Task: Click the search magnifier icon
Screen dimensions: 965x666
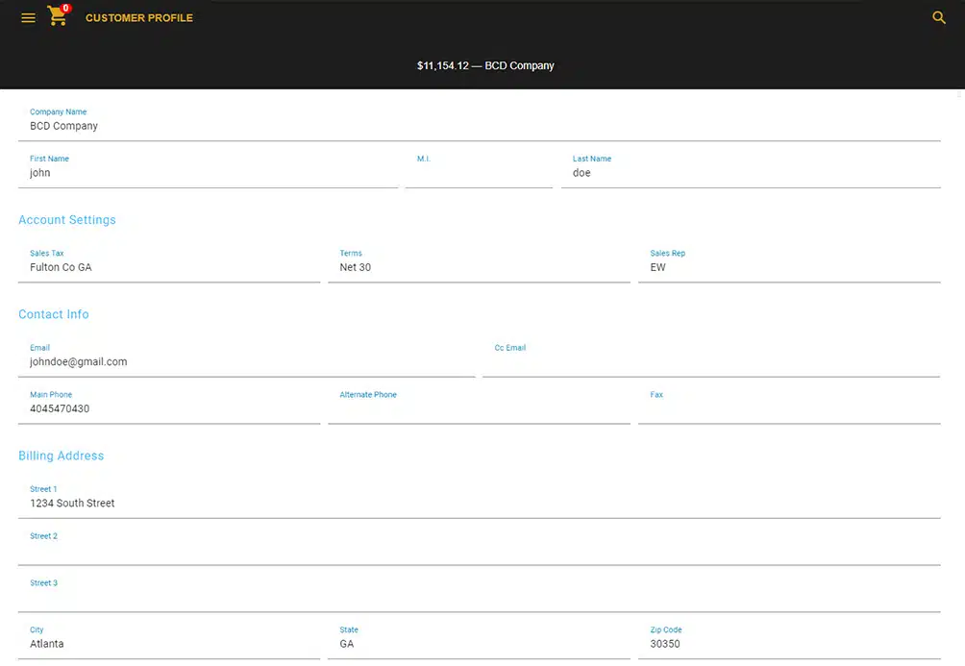Action: [939, 17]
